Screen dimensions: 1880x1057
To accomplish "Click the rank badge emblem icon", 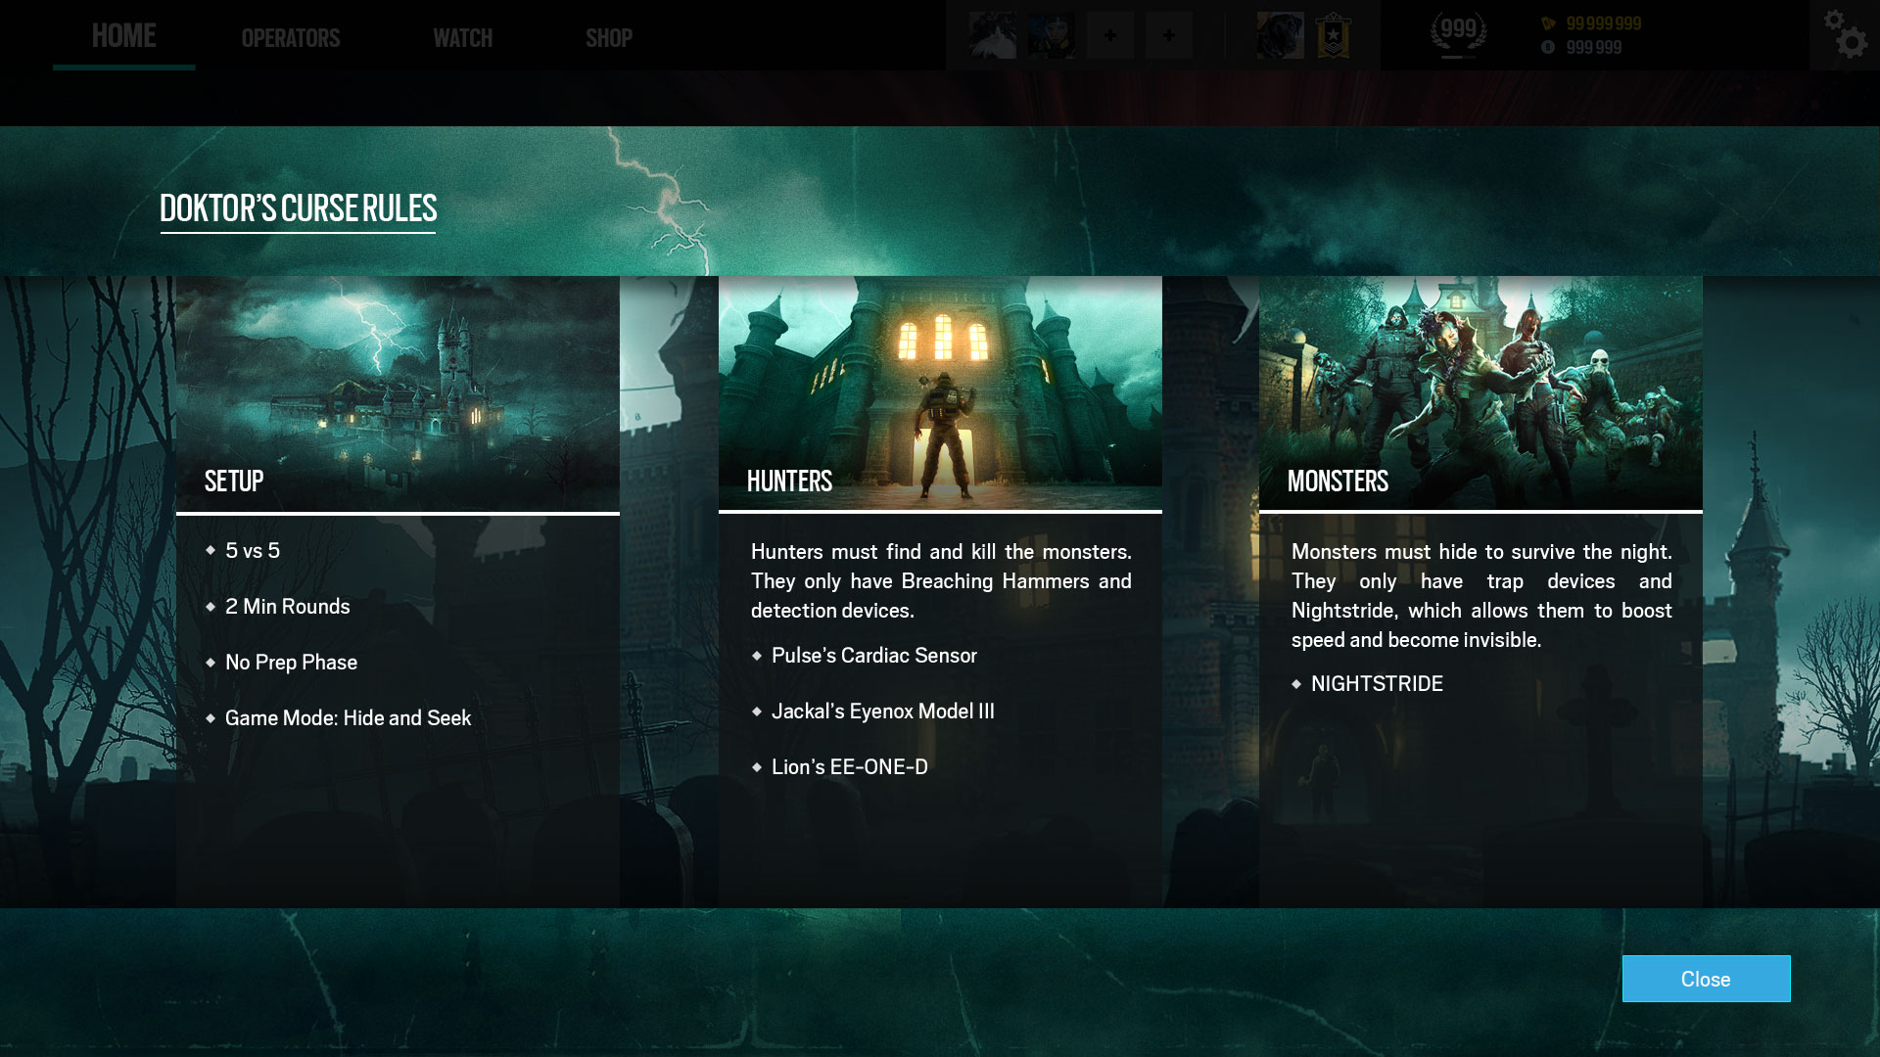I will pyautogui.click(x=1333, y=35).
